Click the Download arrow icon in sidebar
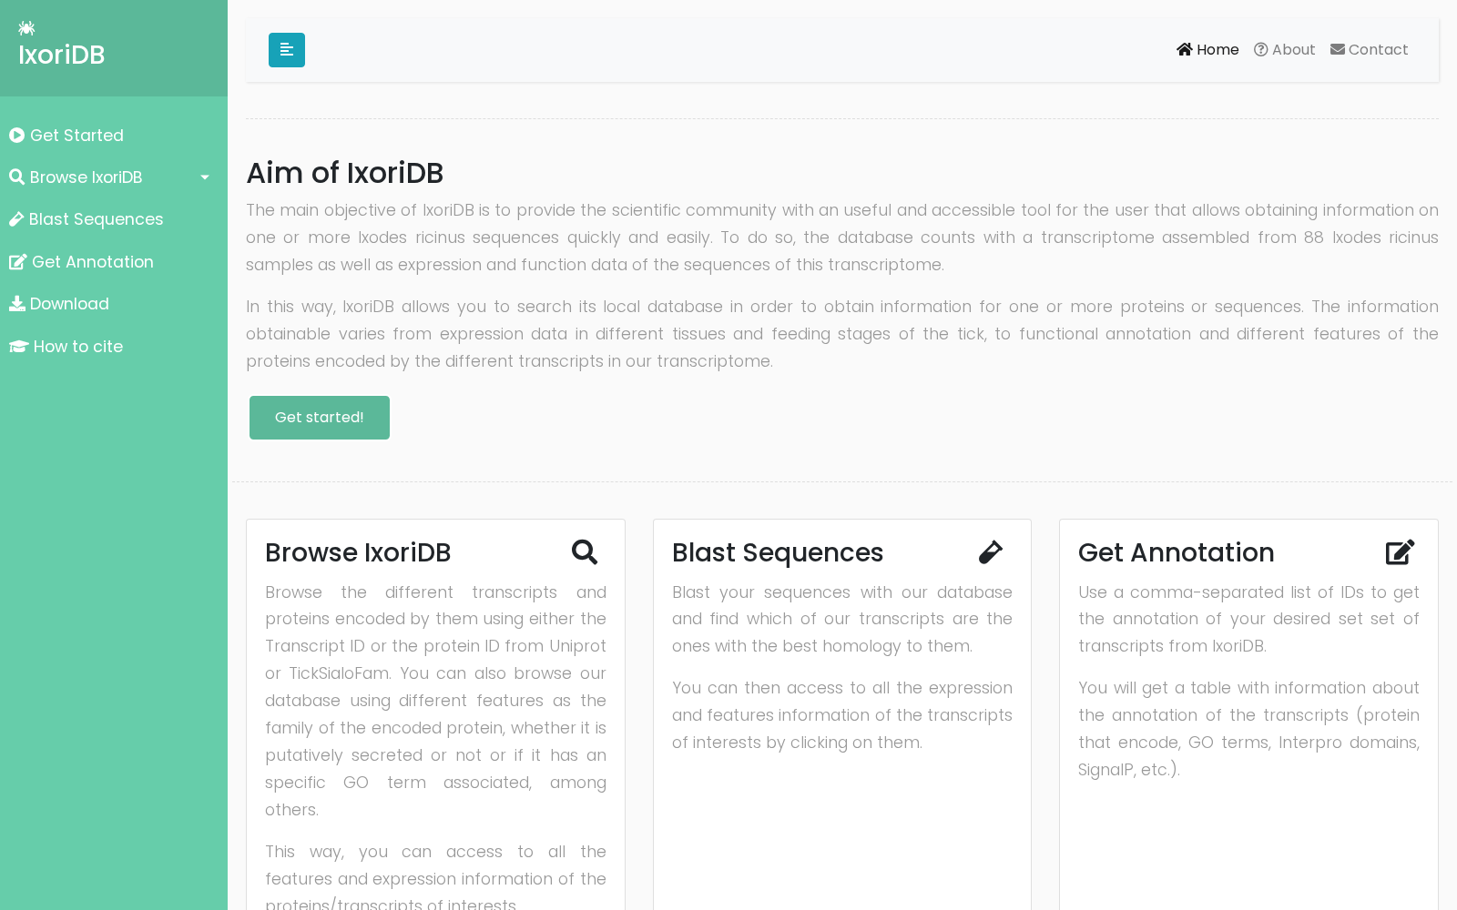The height and width of the screenshot is (910, 1457). pyautogui.click(x=17, y=304)
